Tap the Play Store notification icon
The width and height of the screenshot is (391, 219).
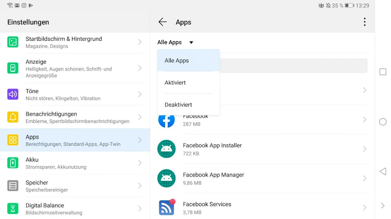[x=31, y=5]
